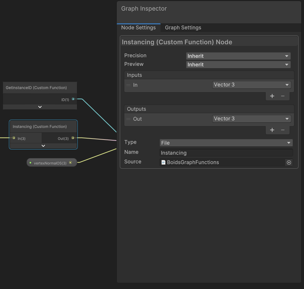Viewport: 304px width, 289px height.
Task: Change the In input Vector 3 type
Action: pyautogui.click(x=252, y=85)
